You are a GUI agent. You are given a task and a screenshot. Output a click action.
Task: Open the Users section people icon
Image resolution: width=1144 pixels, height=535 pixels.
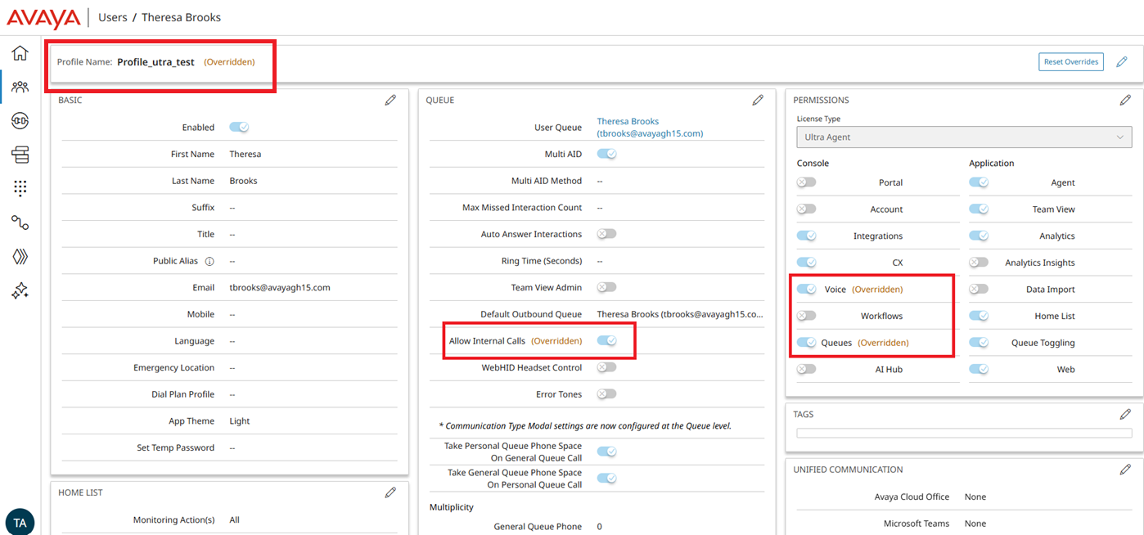pyautogui.click(x=20, y=87)
